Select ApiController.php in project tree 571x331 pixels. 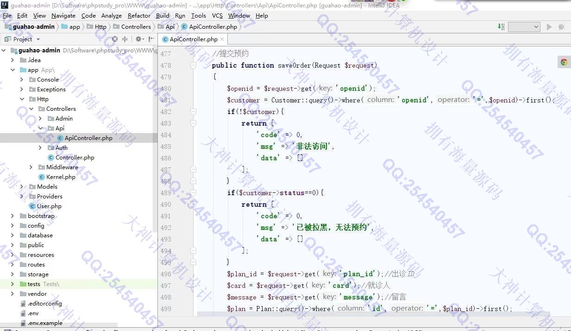[x=79, y=138]
